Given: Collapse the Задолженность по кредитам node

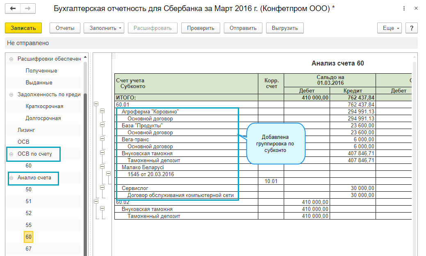Looking at the screenshot, I should tap(11, 95).
